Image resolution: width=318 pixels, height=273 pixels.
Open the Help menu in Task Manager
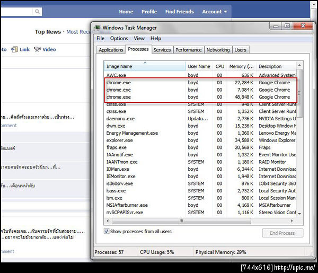(156, 38)
